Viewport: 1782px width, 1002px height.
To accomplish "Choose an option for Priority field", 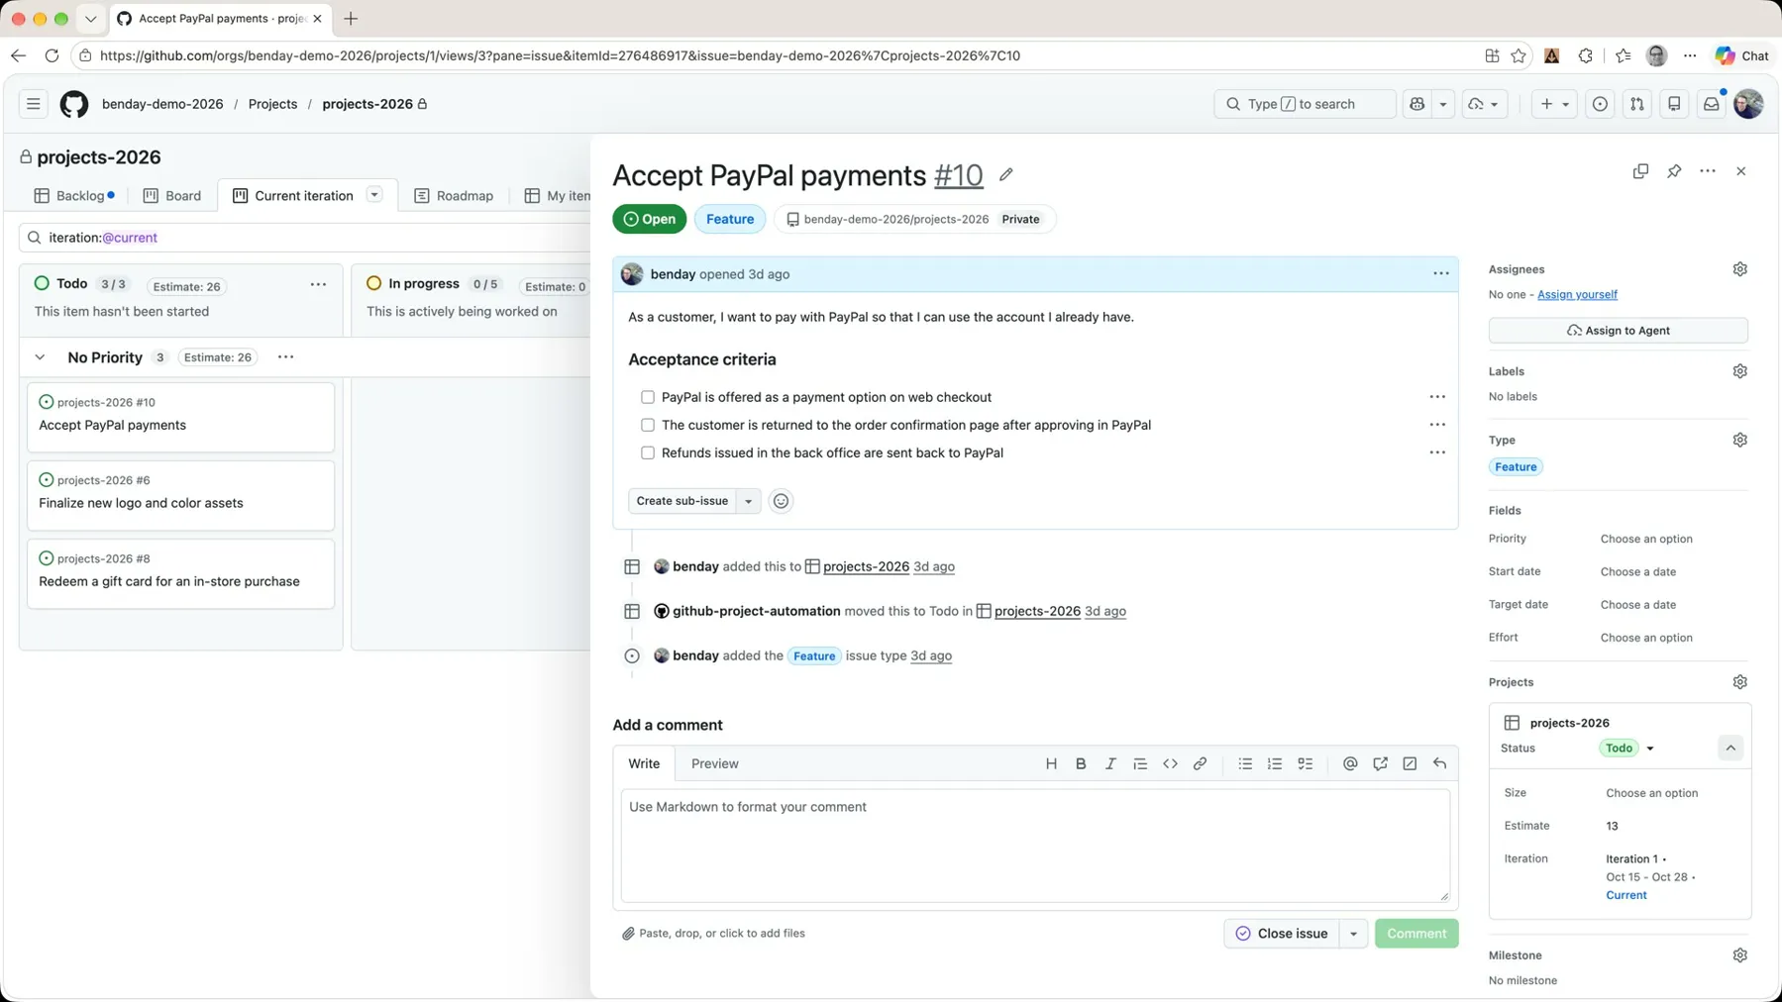I will click(1646, 539).
